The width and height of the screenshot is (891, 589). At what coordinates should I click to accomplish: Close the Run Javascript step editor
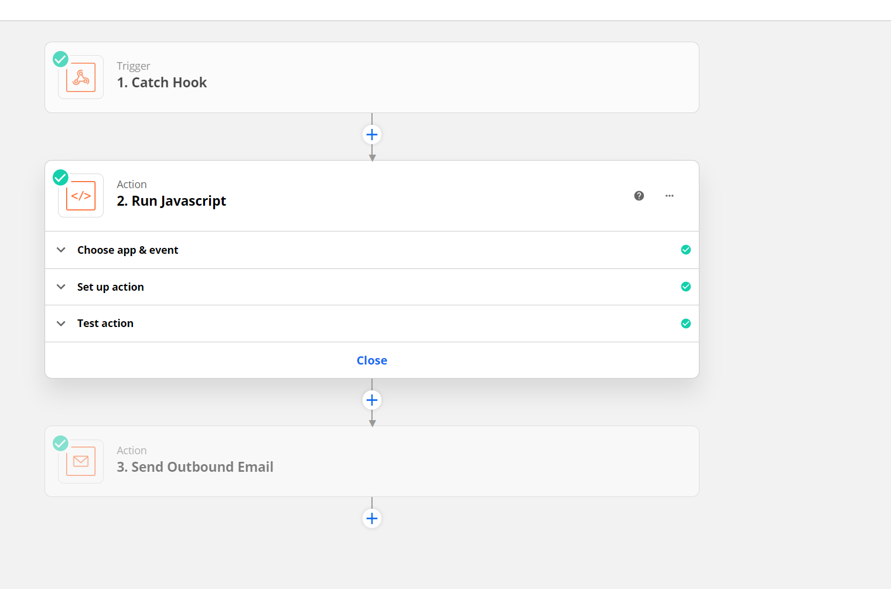(372, 360)
